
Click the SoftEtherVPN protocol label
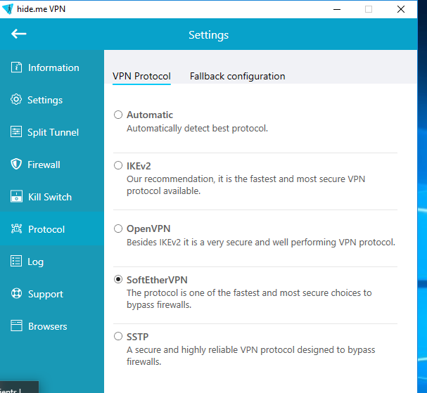157,280
